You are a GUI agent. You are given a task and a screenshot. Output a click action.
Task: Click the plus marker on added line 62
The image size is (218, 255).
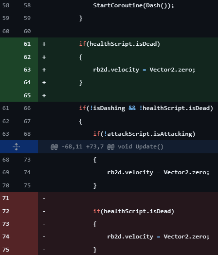pos(44,57)
